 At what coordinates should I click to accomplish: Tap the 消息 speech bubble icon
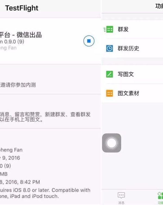tap(121, 195)
